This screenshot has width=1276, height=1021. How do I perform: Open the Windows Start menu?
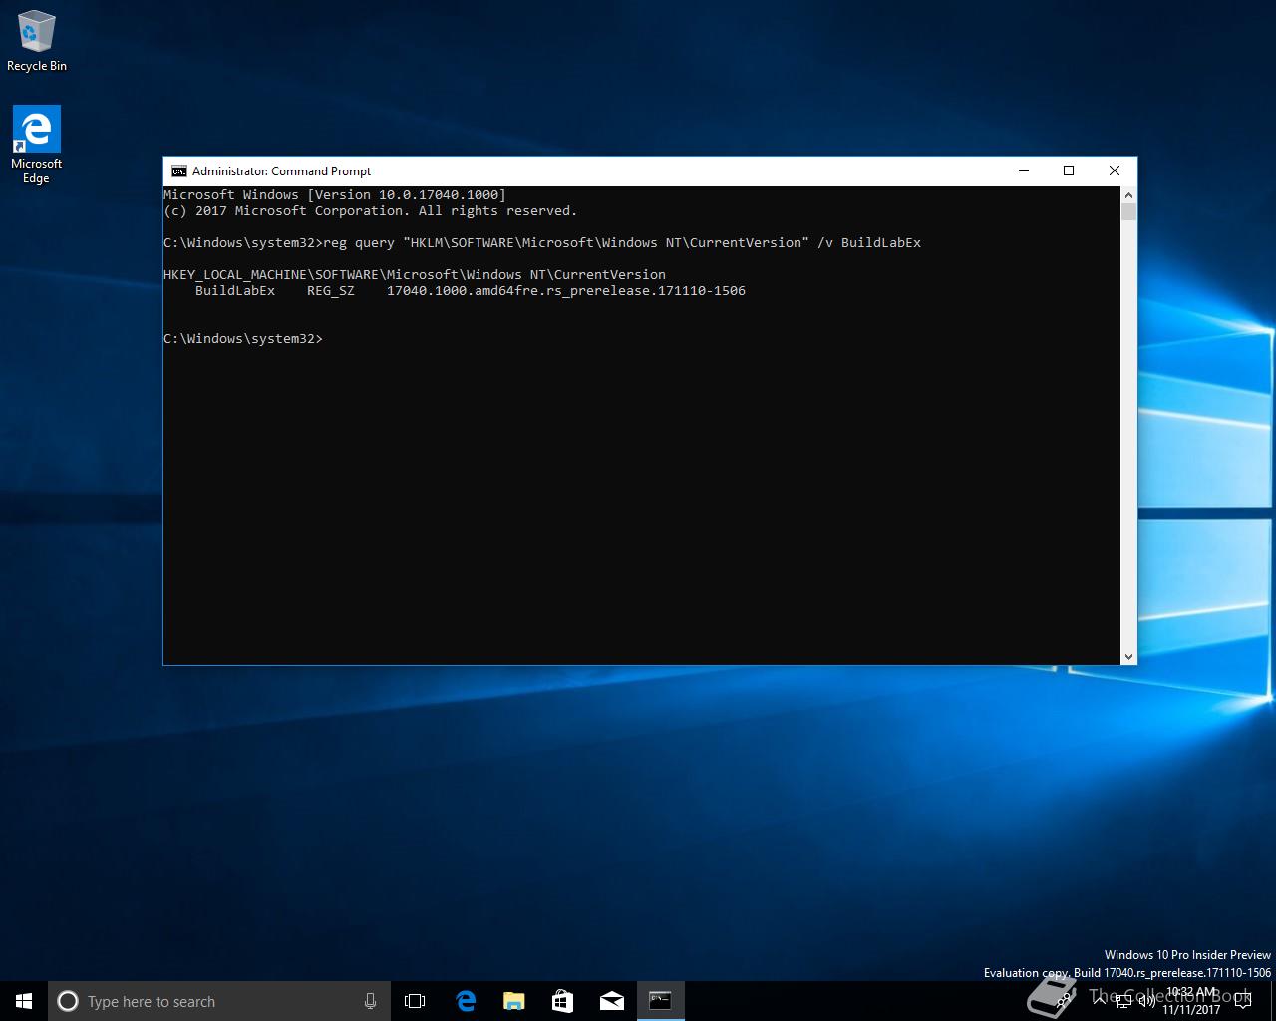pyautogui.click(x=24, y=1001)
